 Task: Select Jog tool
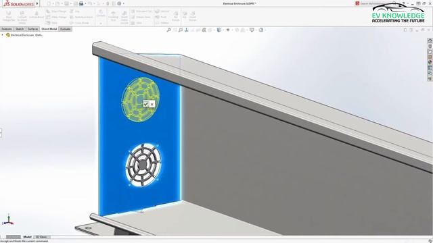74,11
